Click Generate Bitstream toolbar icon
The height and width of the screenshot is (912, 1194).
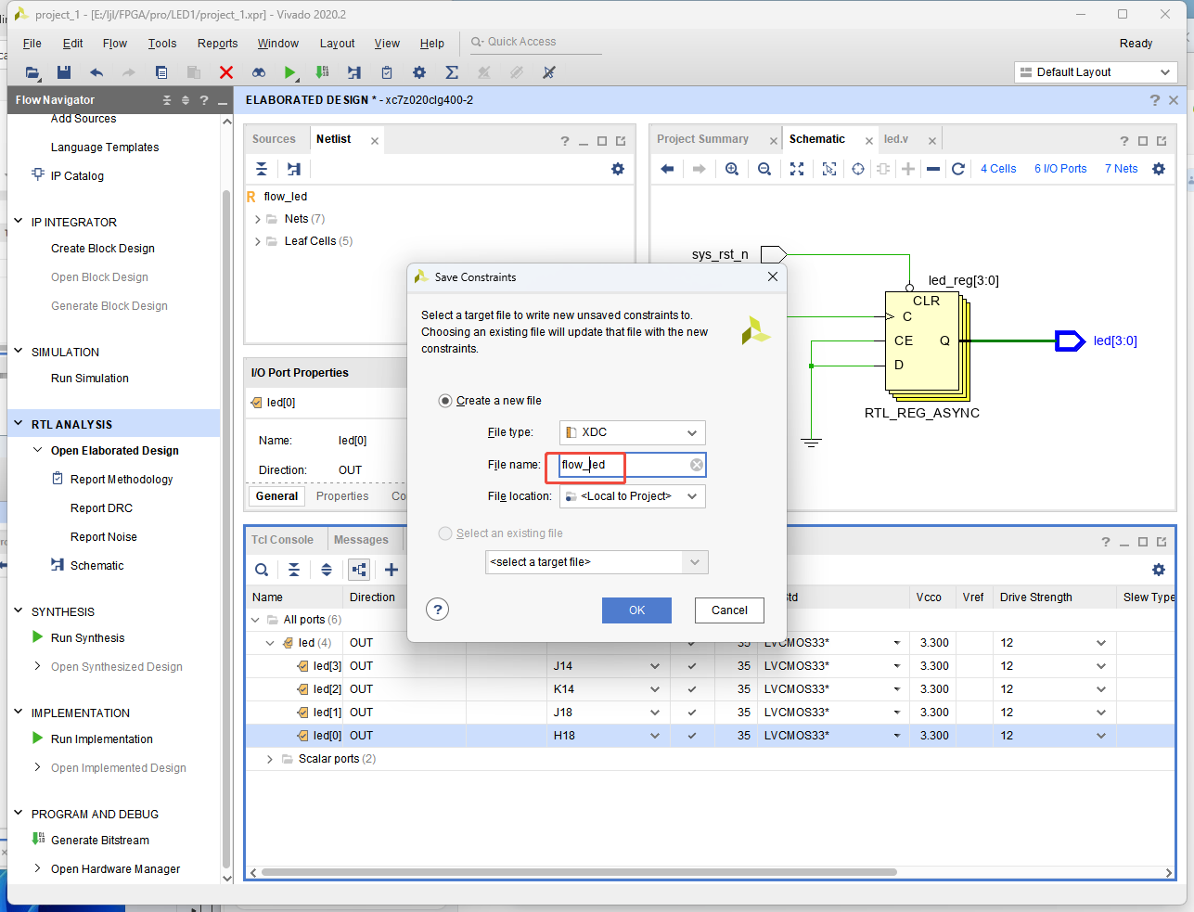pyautogui.click(x=322, y=72)
